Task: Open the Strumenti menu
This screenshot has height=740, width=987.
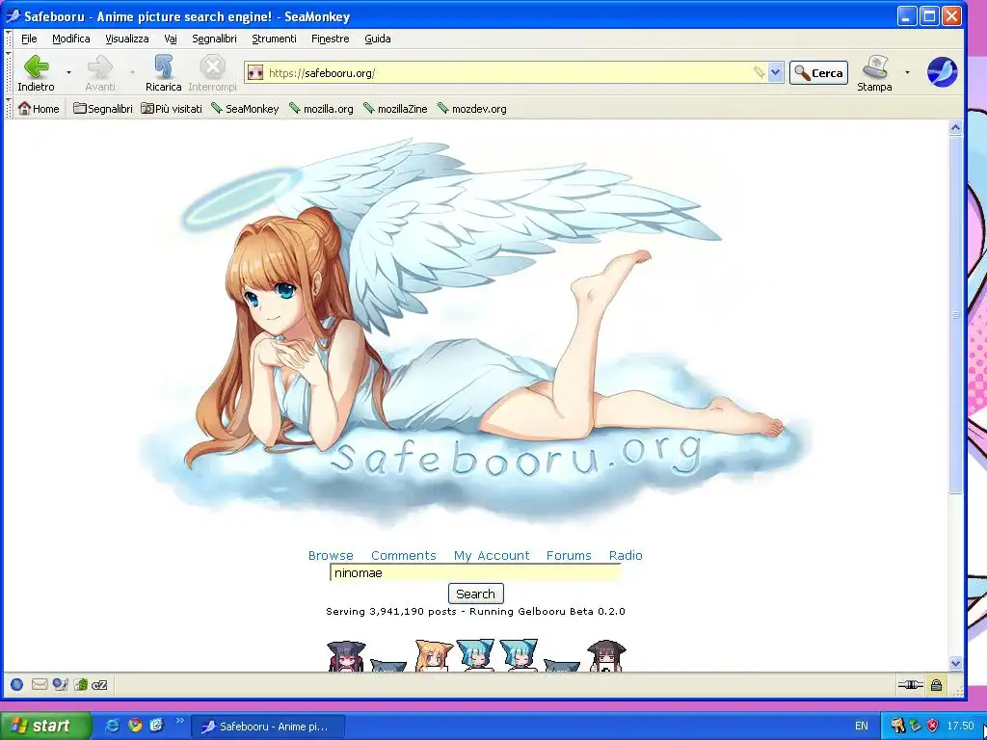Action: tap(274, 39)
